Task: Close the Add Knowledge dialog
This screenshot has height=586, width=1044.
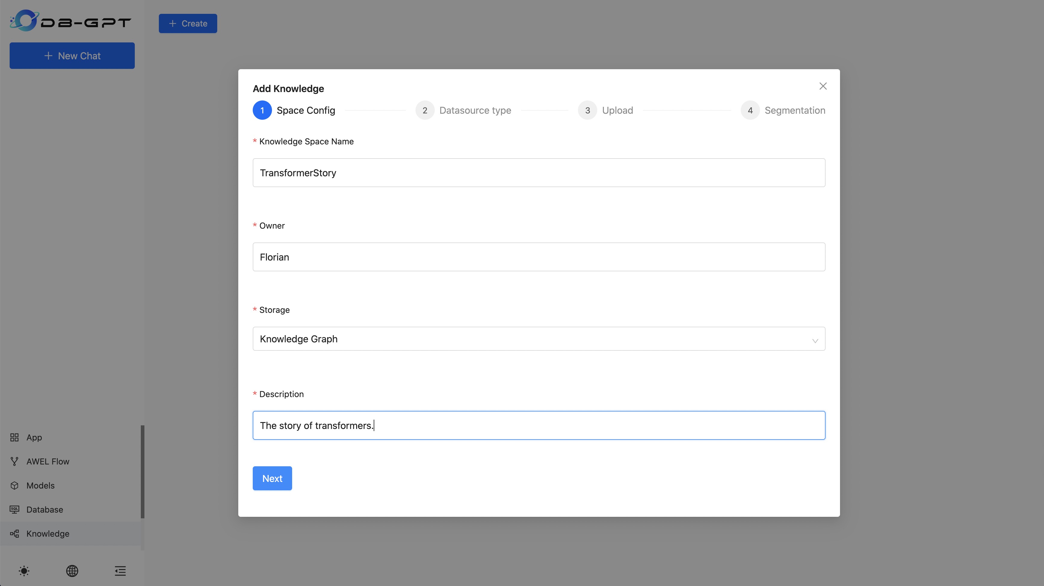Action: (x=823, y=86)
